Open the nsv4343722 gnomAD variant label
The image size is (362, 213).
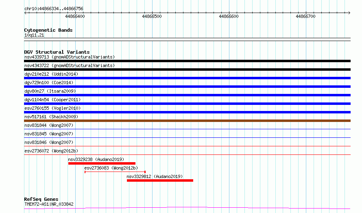pos(70,65)
